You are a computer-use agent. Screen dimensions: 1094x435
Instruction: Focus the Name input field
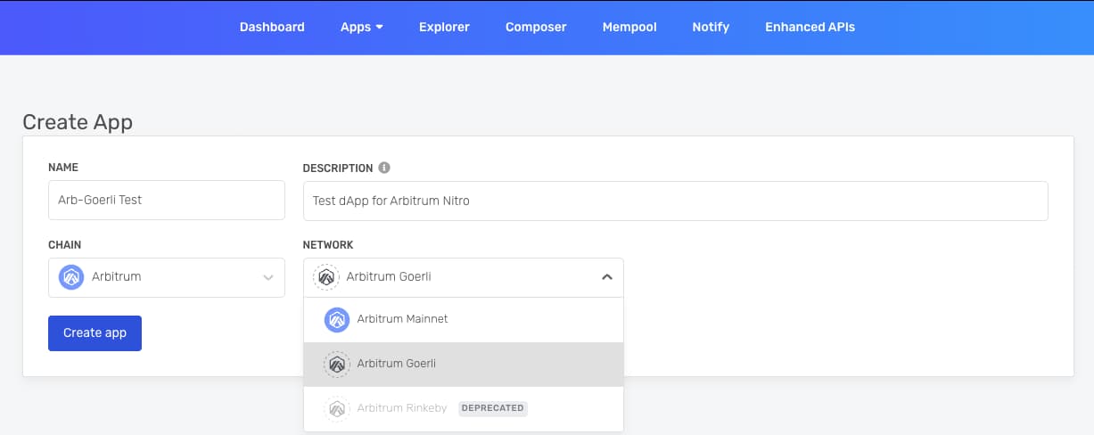[x=166, y=201]
